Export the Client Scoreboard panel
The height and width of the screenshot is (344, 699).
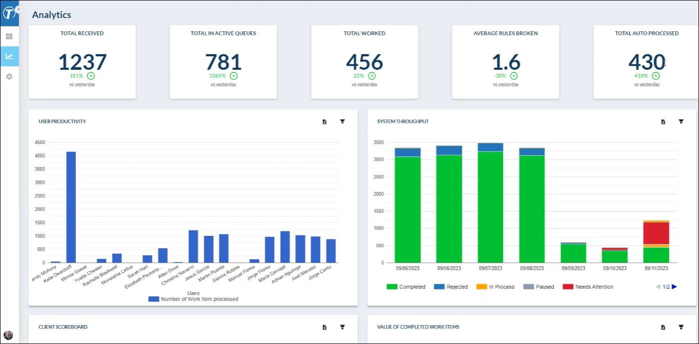coord(325,327)
